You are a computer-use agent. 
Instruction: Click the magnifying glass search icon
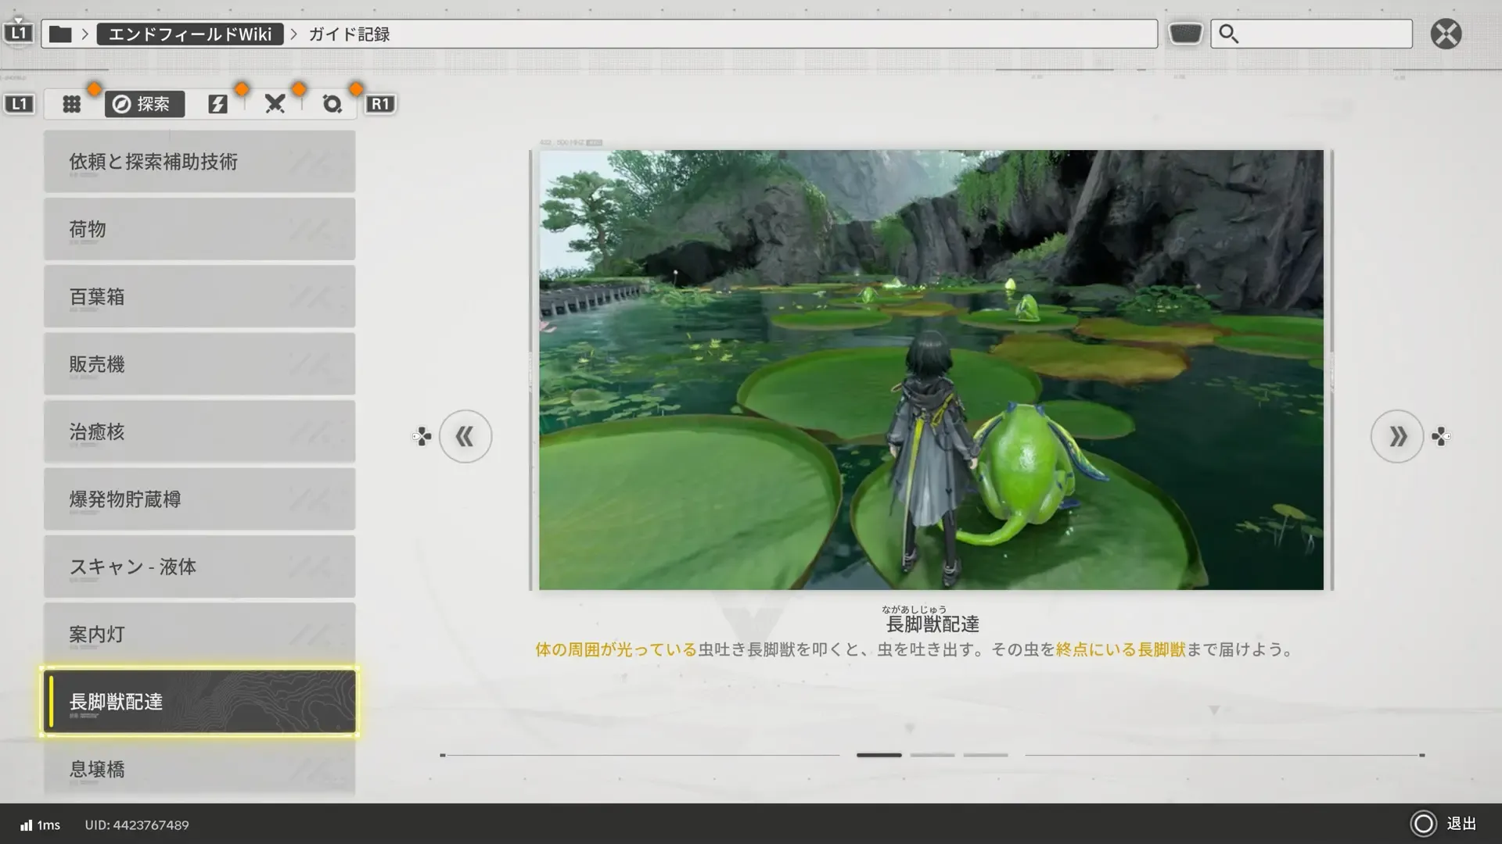click(x=1228, y=34)
